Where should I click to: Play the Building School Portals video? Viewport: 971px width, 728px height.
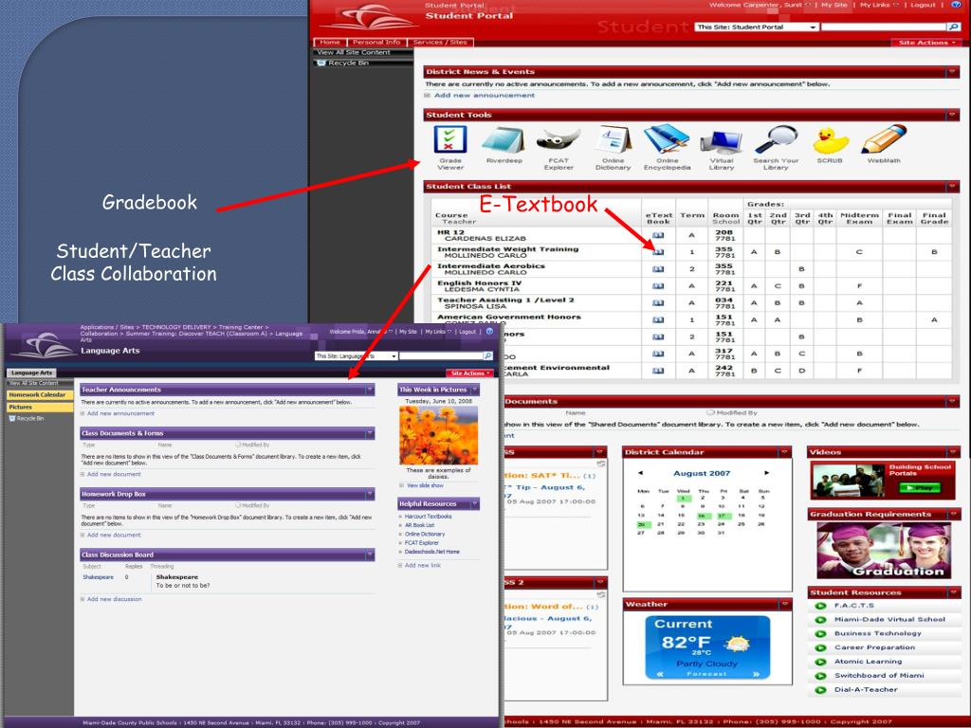[920, 488]
